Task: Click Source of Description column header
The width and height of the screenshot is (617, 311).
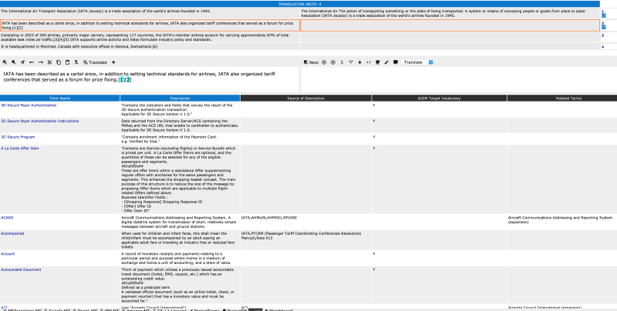Action: coord(305,99)
